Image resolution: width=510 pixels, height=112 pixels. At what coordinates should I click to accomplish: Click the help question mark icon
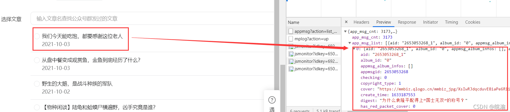272,100
